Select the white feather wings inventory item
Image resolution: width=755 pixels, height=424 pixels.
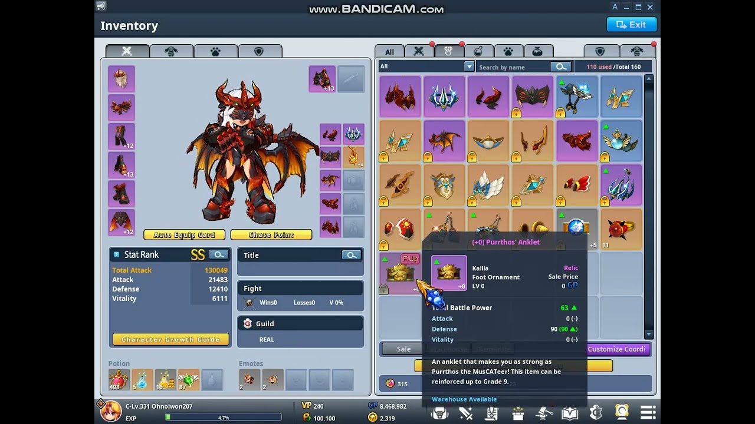pos(488,185)
